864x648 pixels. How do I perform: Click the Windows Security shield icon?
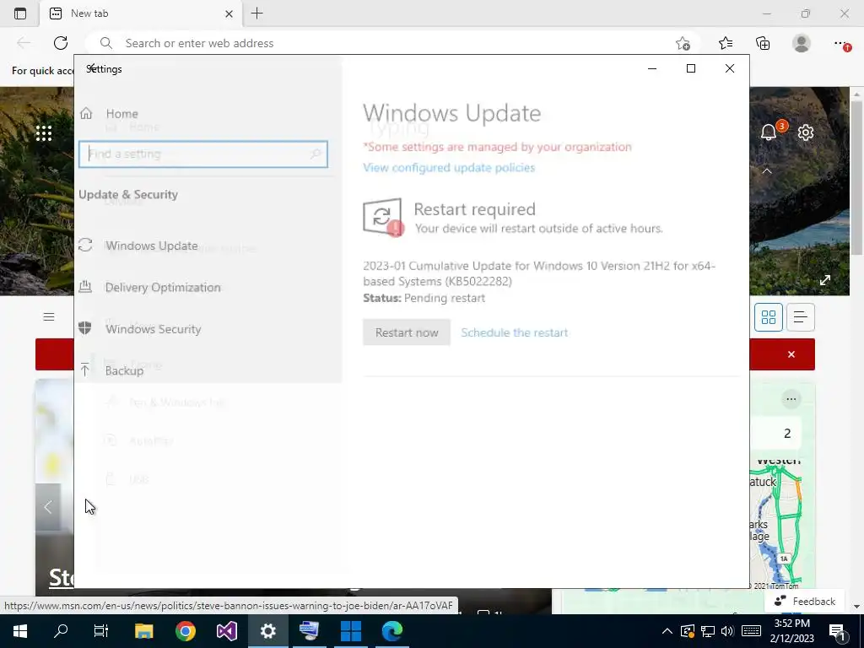(x=85, y=328)
